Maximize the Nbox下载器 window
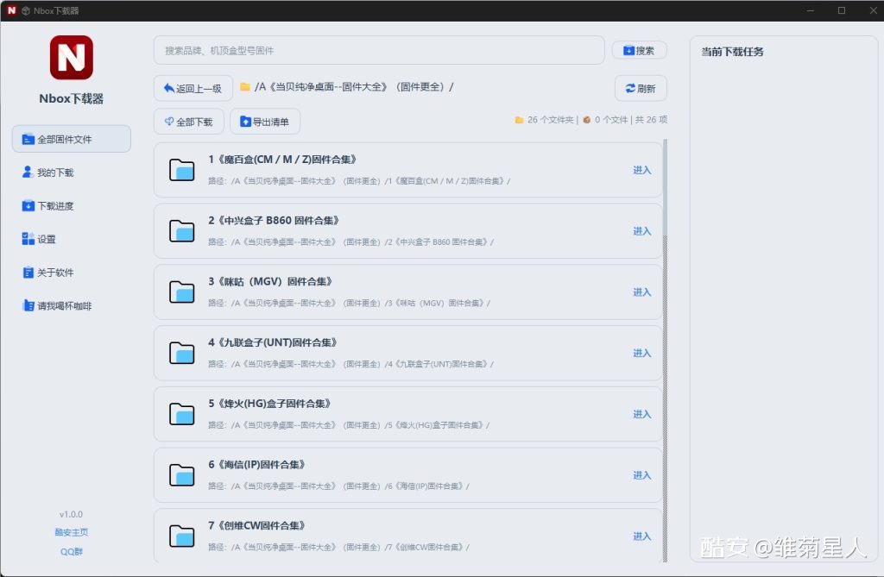Screen dimensions: 884x577 pyautogui.click(x=841, y=10)
